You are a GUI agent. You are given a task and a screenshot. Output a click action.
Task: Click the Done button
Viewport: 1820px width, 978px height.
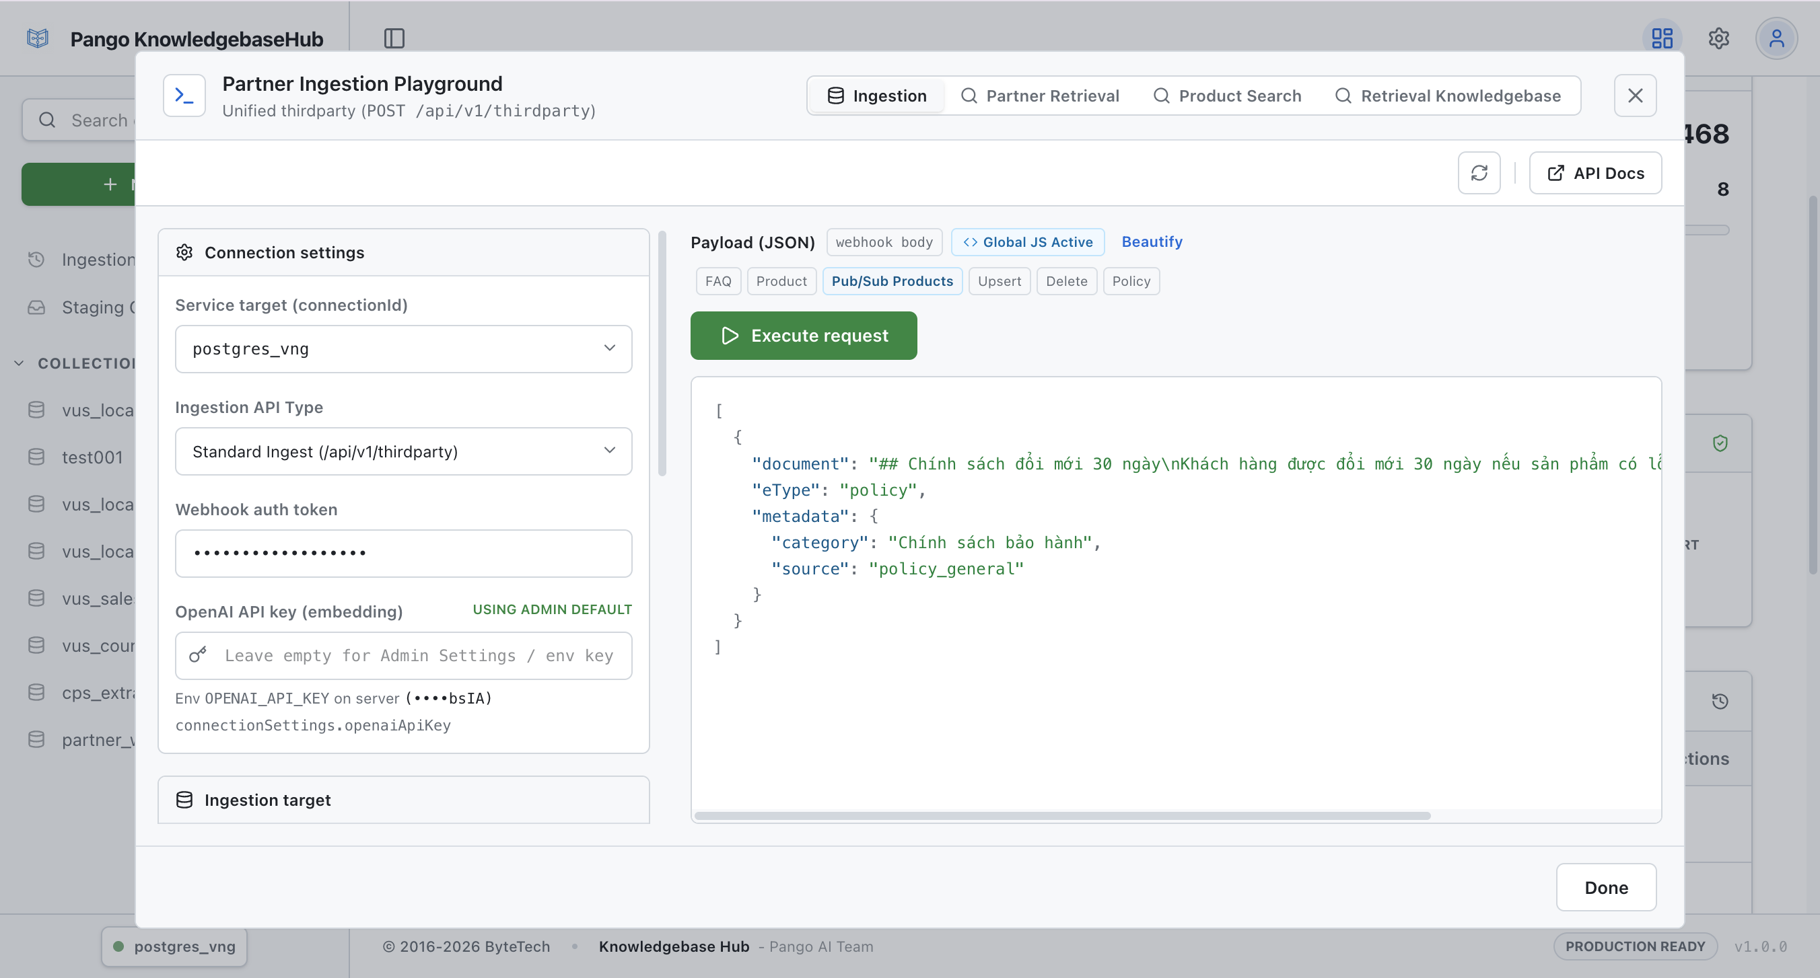pos(1606,888)
